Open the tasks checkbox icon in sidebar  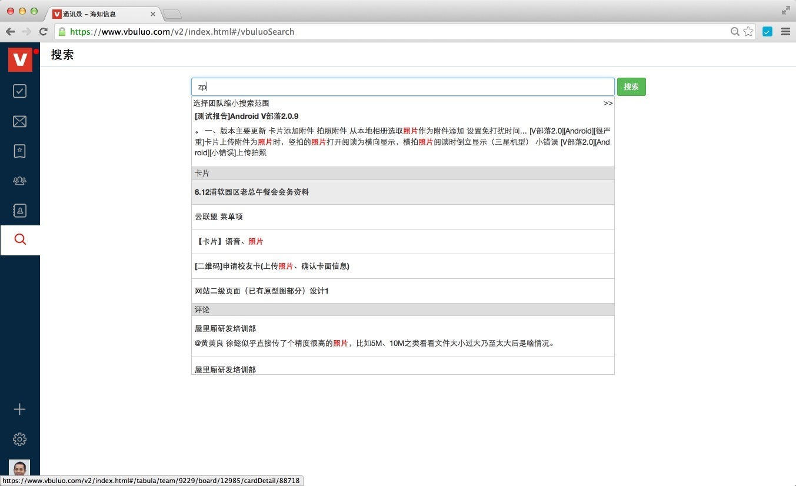tap(20, 91)
